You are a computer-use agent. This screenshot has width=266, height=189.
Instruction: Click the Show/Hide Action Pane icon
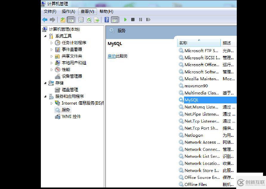coord(115,19)
